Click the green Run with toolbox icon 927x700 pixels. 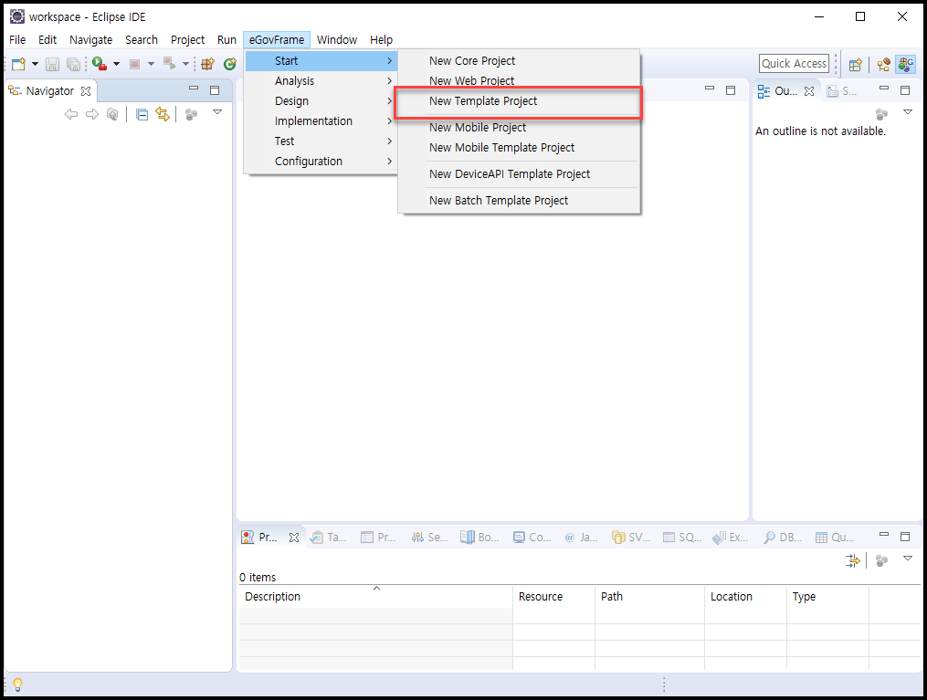coord(100,64)
